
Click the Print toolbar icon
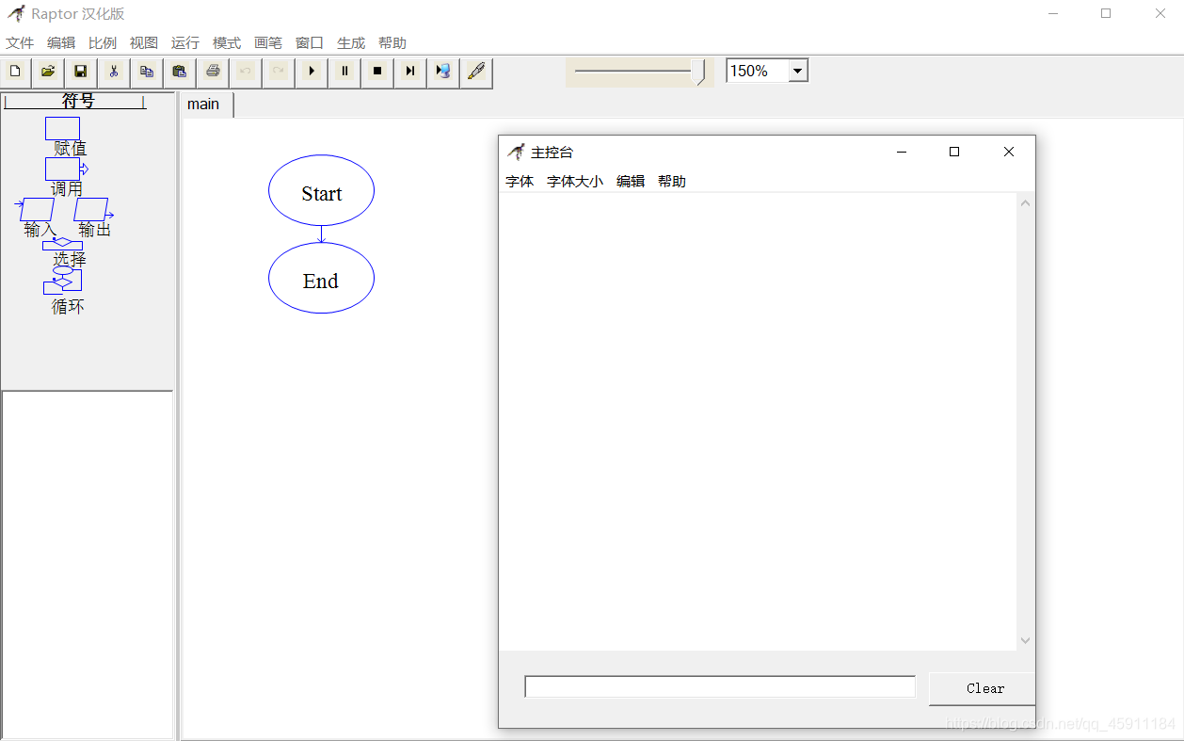pos(213,72)
